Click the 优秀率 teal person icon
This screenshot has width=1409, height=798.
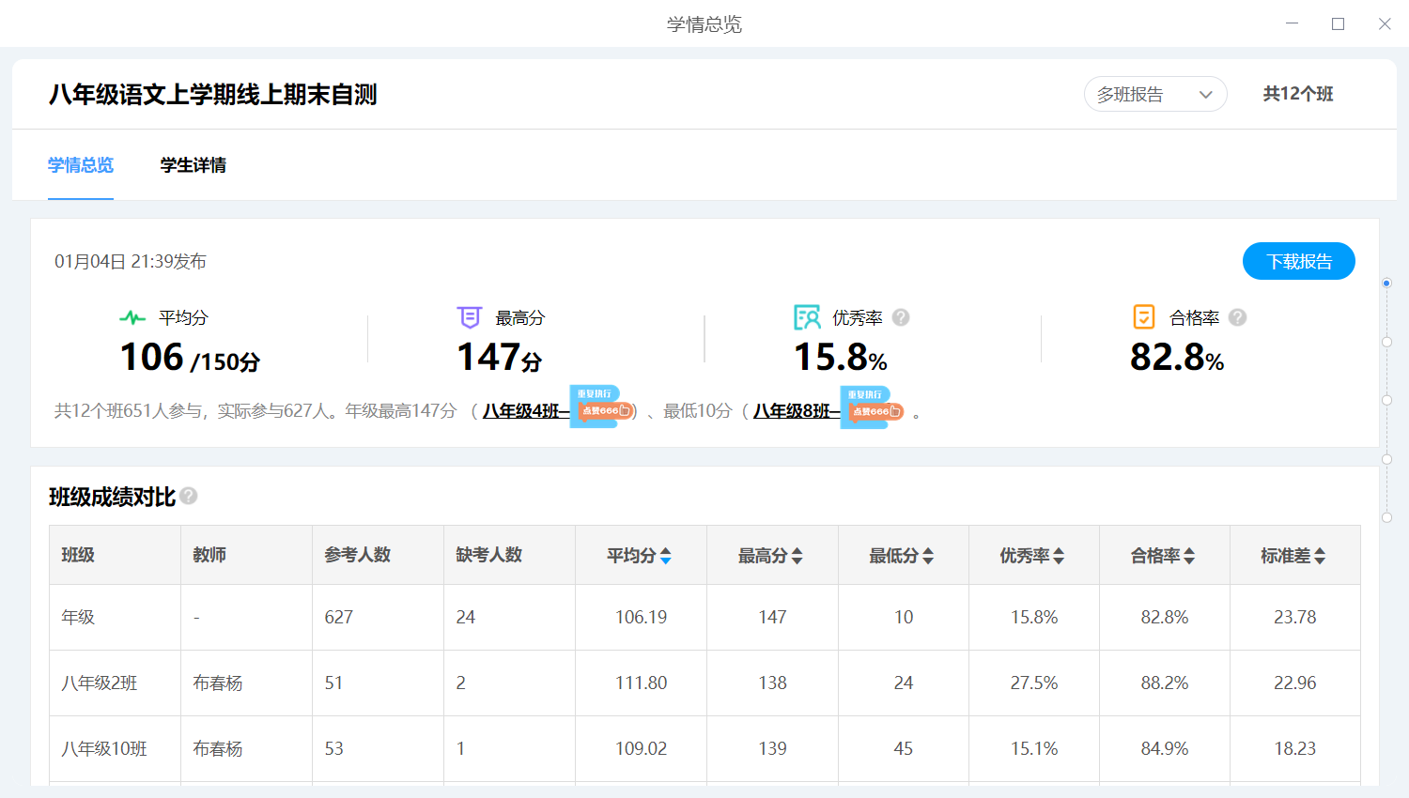[x=807, y=317]
